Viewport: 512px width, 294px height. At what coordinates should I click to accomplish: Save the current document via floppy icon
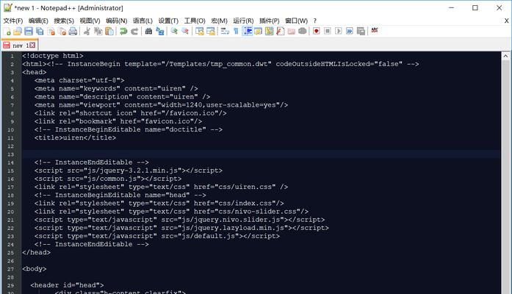pyautogui.click(x=29, y=32)
